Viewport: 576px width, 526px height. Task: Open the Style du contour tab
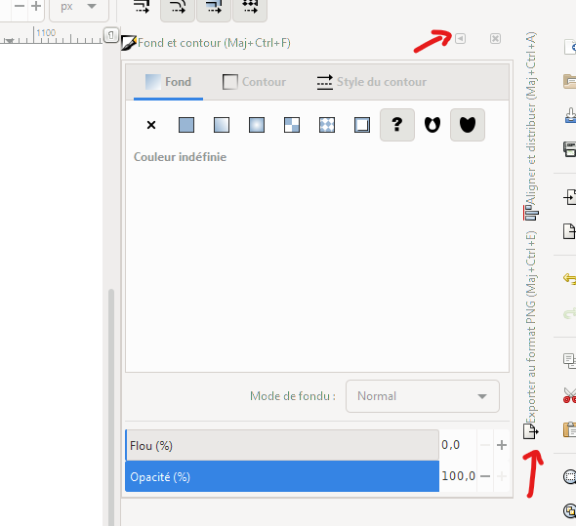click(372, 82)
